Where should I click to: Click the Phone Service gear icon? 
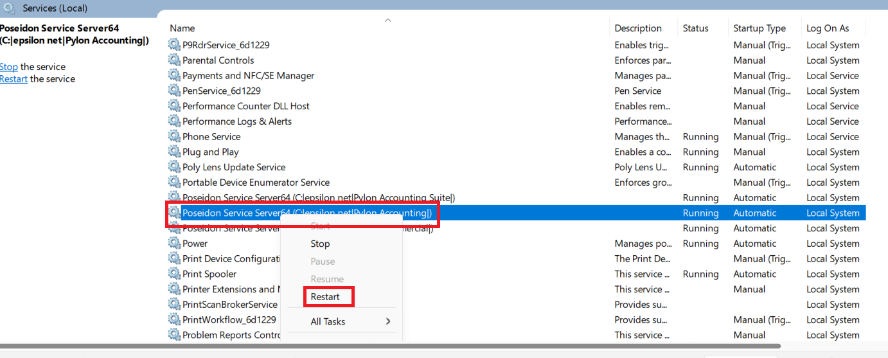tap(174, 137)
